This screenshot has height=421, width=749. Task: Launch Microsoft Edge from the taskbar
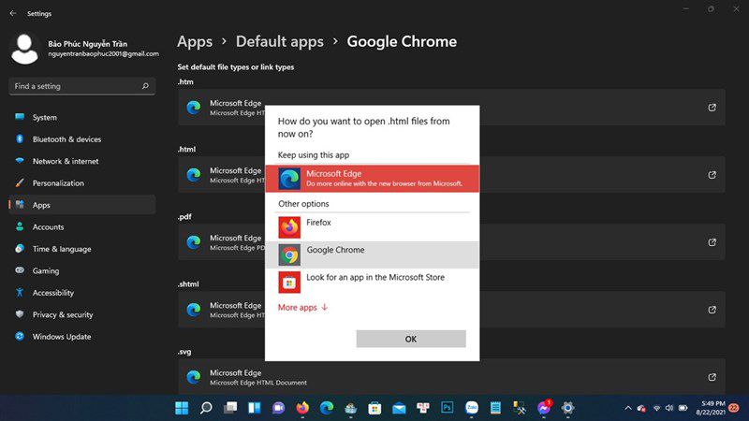tap(327, 408)
